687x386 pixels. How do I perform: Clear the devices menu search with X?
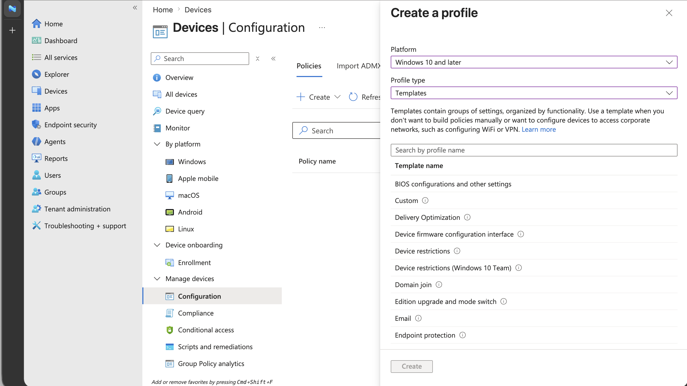coord(257,59)
